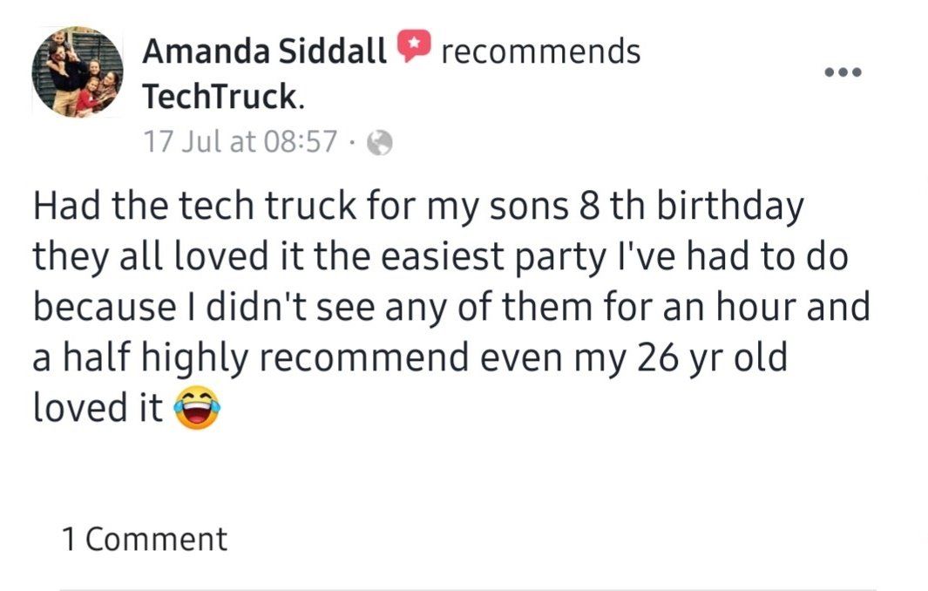
Task: Click the line starting "a half highly recommend"
Action: (x=410, y=357)
